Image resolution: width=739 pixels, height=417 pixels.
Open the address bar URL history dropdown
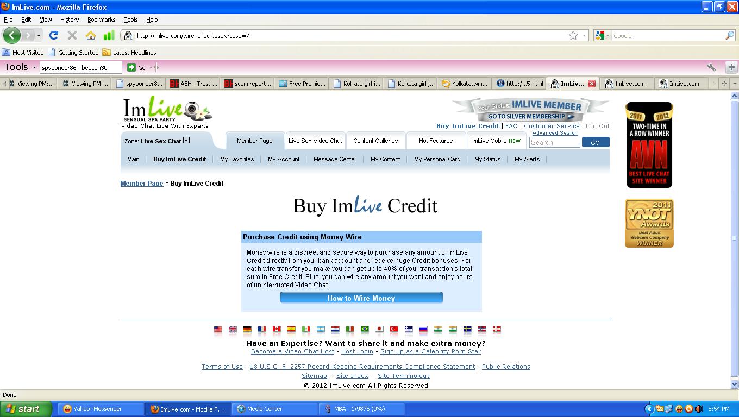coord(585,36)
